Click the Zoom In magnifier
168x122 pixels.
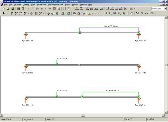click(x=106, y=13)
